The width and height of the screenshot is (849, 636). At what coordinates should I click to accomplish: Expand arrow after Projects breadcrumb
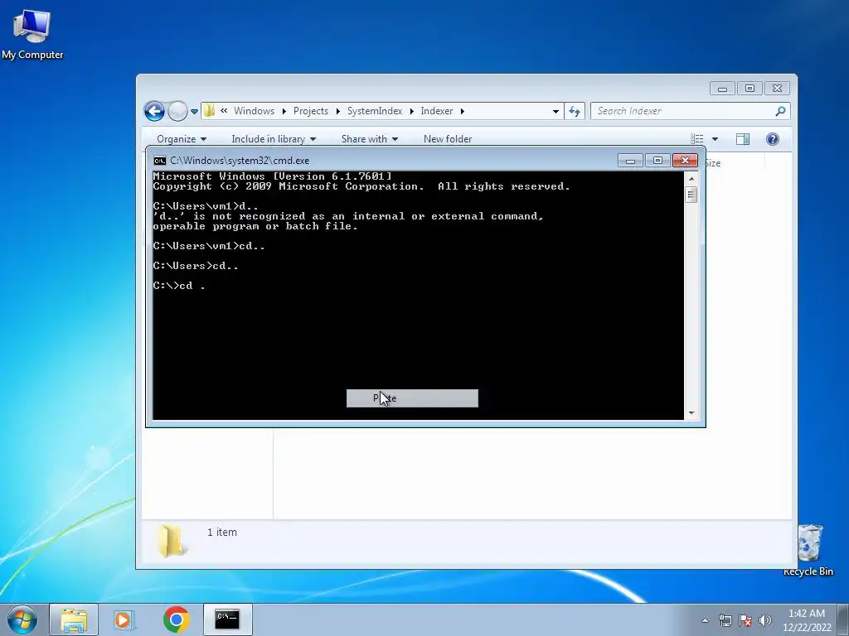coord(338,112)
